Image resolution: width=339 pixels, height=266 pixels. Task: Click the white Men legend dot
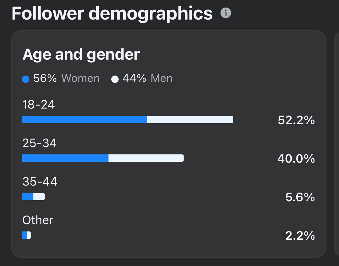(x=115, y=79)
